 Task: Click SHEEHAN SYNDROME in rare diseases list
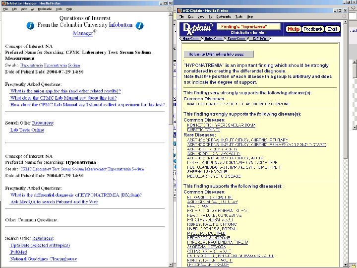coord(207,171)
